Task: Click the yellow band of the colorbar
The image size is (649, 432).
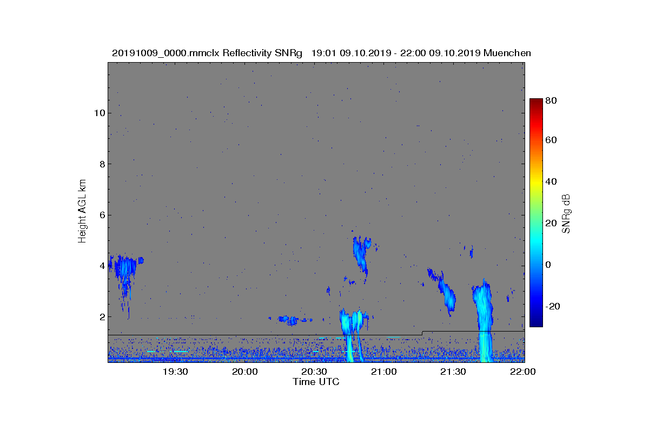Action: pos(536,184)
